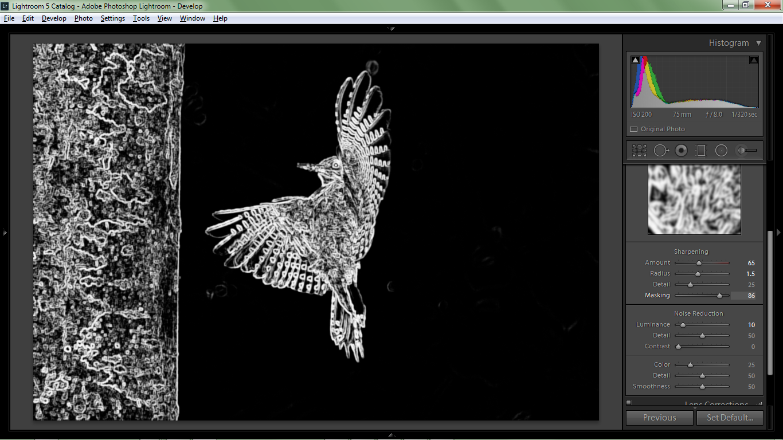Click the Radius value 1.5

(x=751, y=274)
